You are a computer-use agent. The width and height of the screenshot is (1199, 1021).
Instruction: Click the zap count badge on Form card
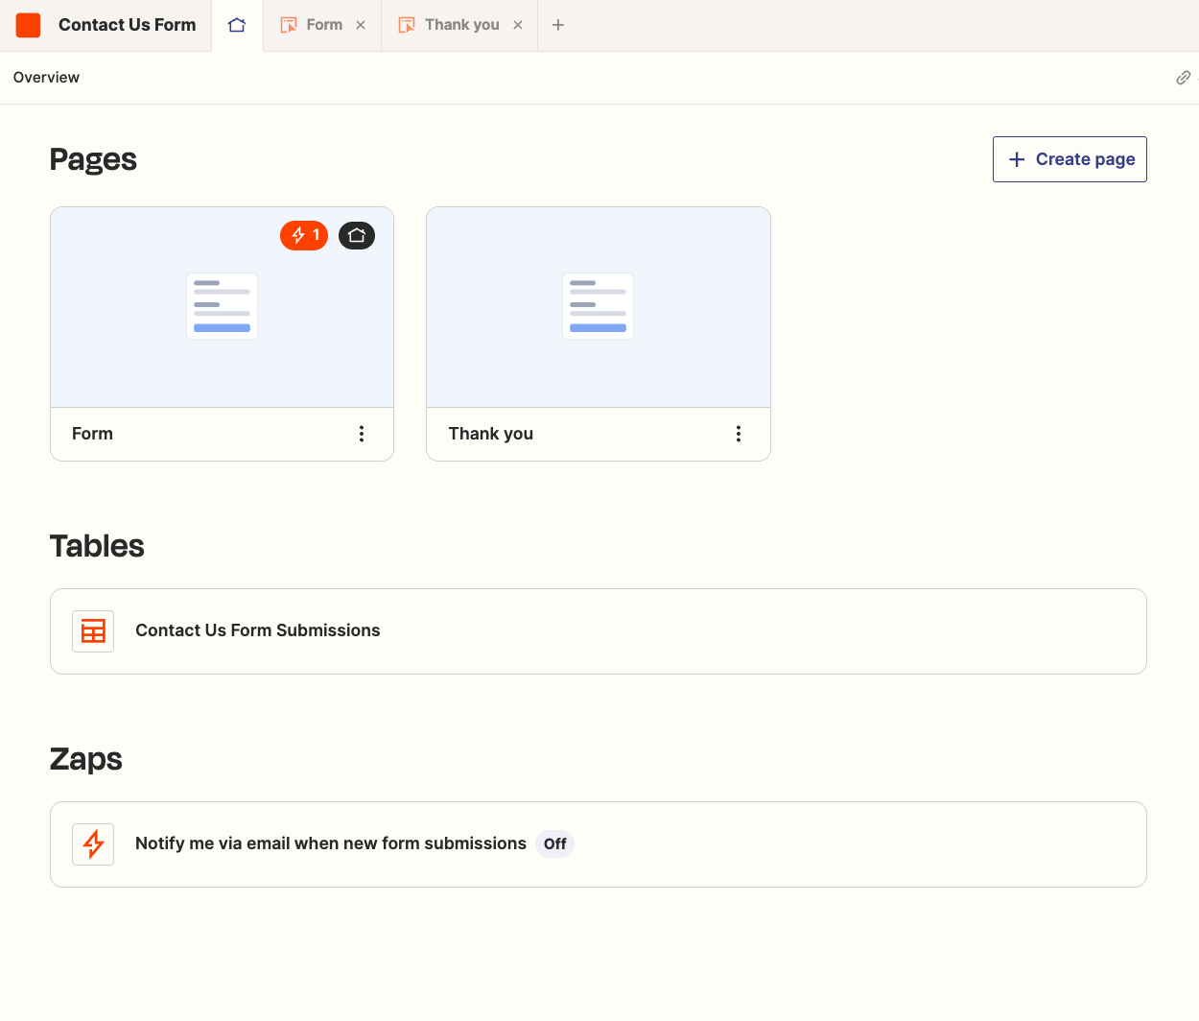pos(304,235)
